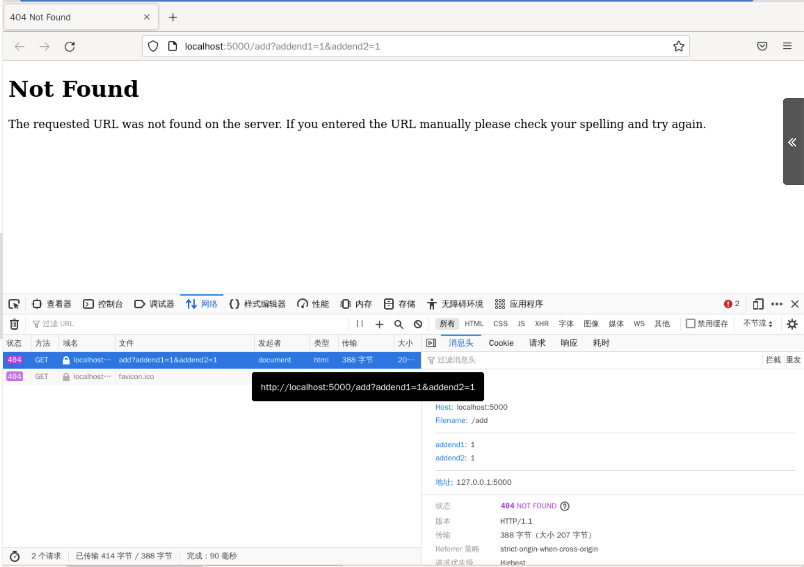Screen dimensions: 804x567
Task: Switch to the Console (控制台) tab
Action: click(x=103, y=304)
